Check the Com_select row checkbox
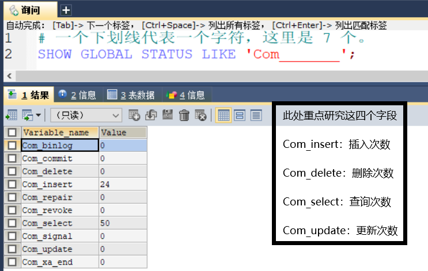 point(12,223)
